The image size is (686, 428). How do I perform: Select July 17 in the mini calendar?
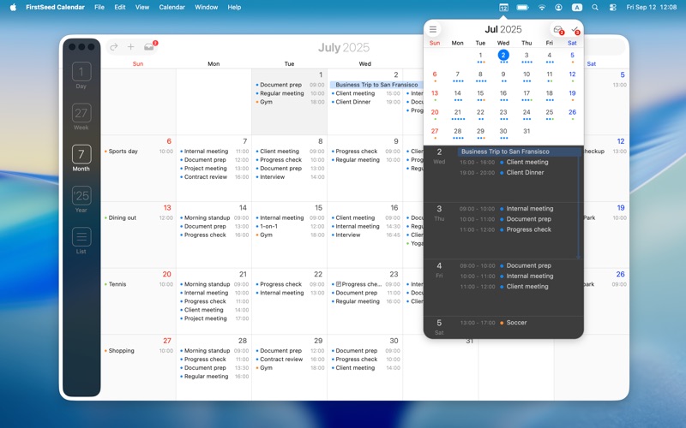(527, 93)
